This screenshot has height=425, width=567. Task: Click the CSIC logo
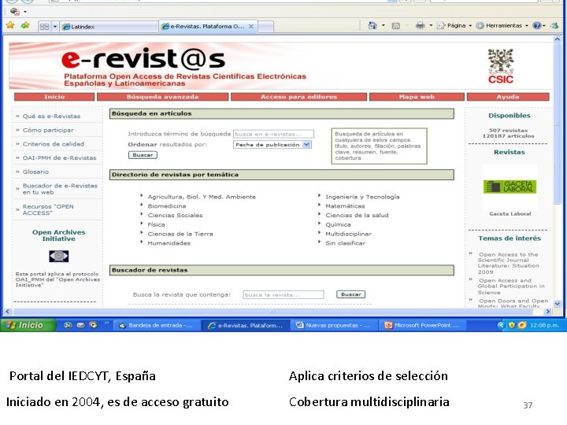click(501, 66)
